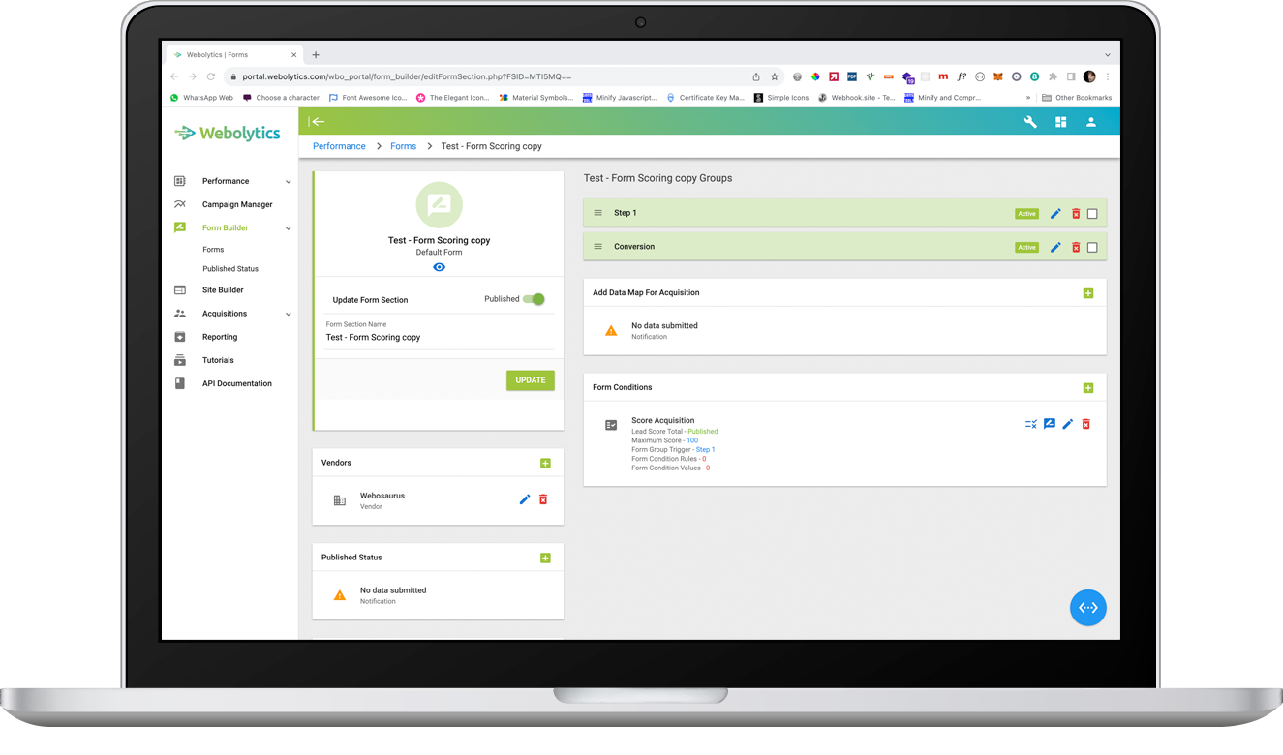The image size is (1283, 755).
Task: Delete the Conversion group trash icon
Action: click(1075, 248)
